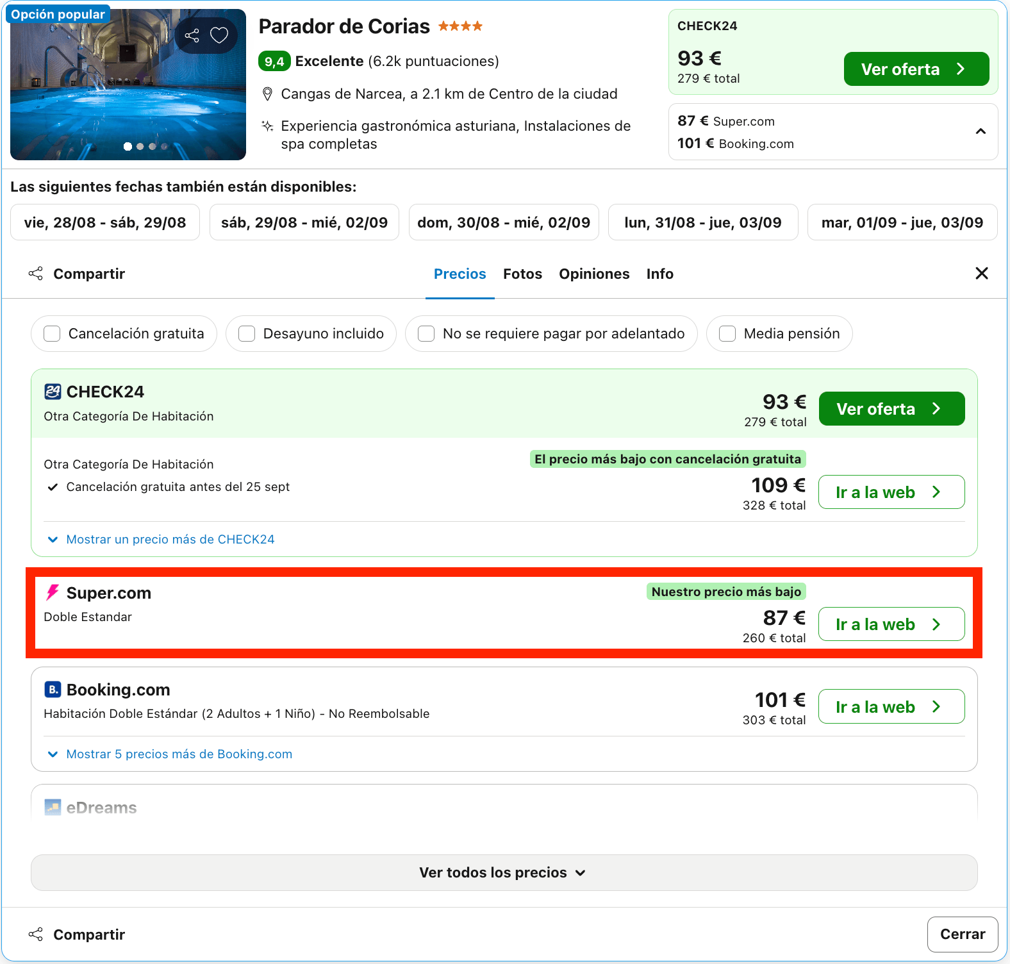This screenshot has height=964, width=1010.
Task: Click Compartir link above the price filters
Action: click(89, 274)
